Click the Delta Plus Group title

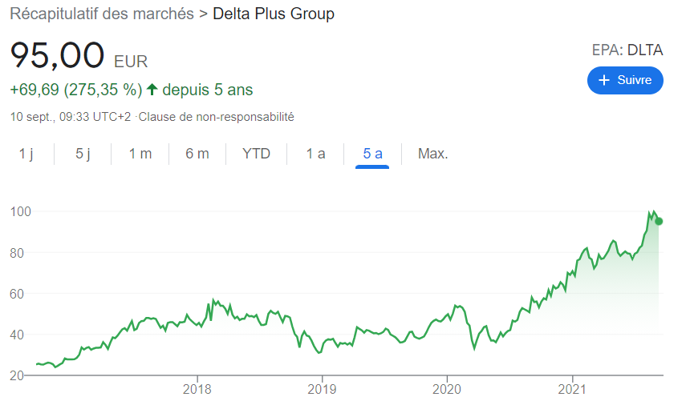tap(274, 14)
